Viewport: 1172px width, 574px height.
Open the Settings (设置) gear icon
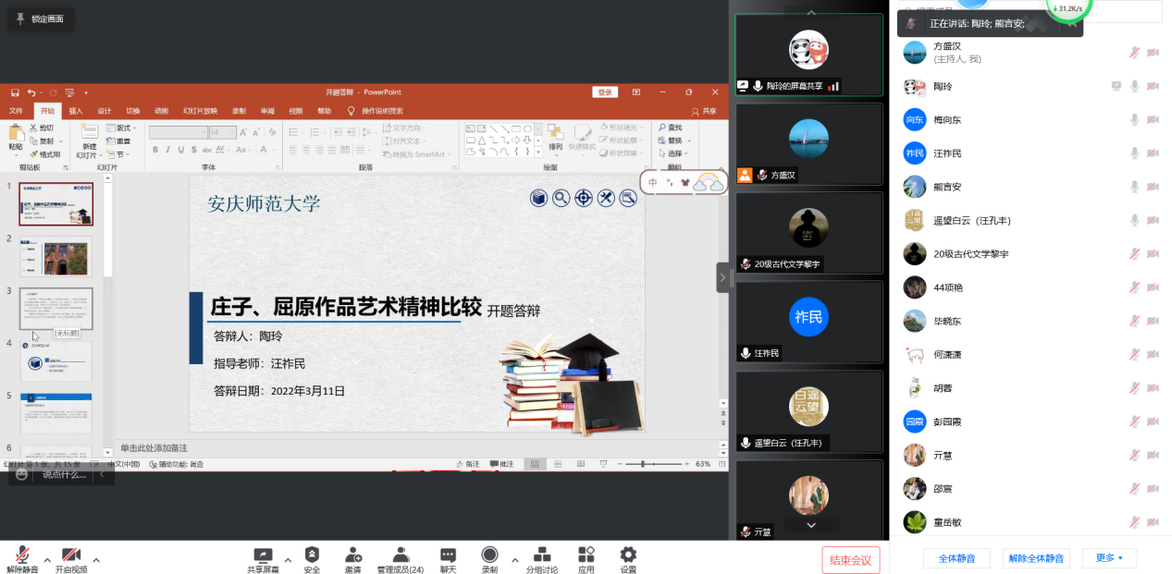point(628,555)
